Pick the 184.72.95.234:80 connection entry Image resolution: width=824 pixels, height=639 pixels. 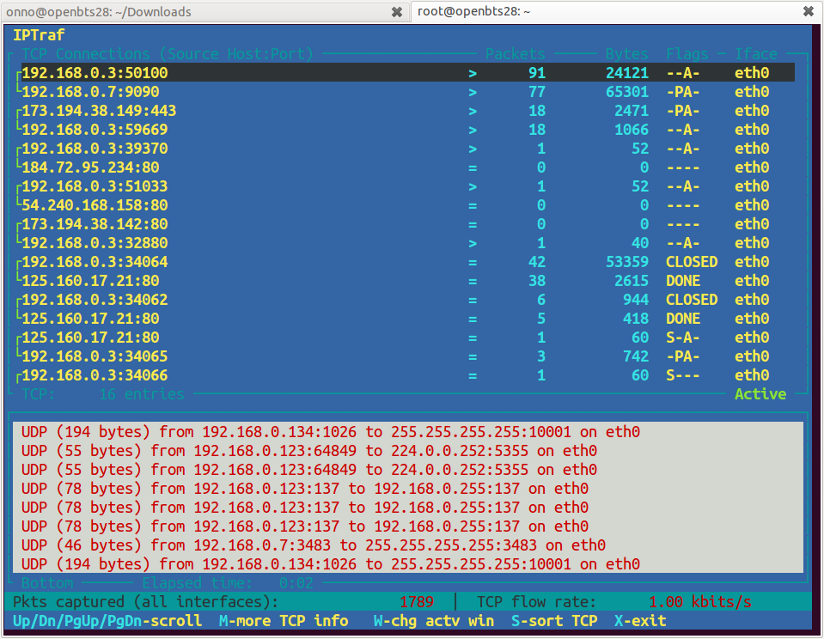coord(90,167)
